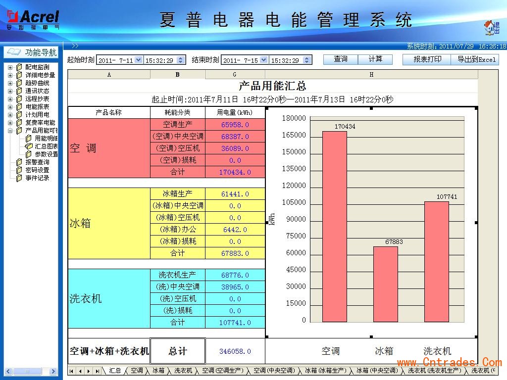The image size is (507, 380).
Task: Click the Acrel logo
Action: (33, 20)
